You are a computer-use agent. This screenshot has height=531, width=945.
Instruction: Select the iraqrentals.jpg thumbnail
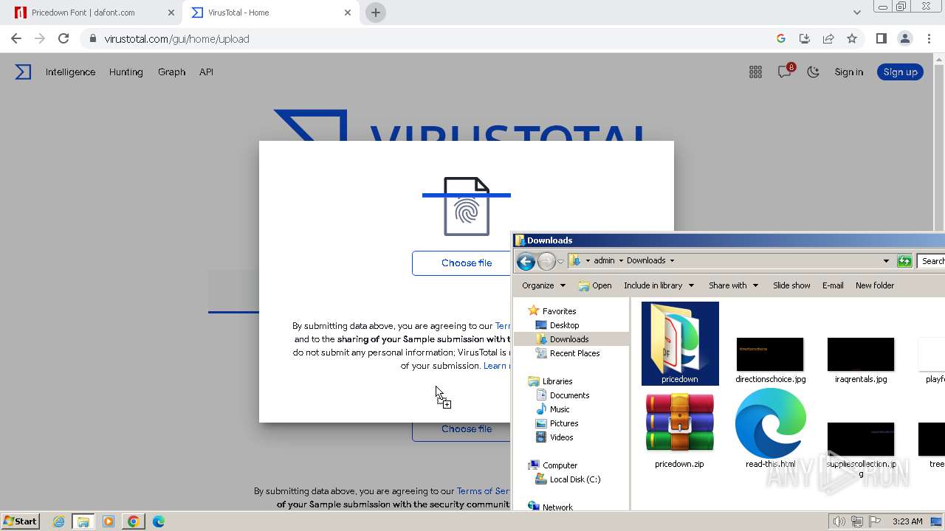point(861,360)
